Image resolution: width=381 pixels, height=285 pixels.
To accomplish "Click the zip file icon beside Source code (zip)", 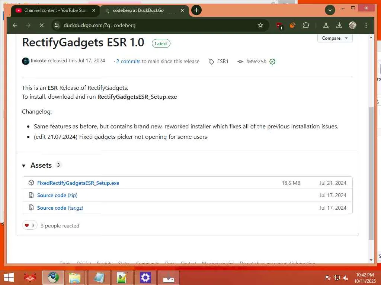I will click(x=31, y=195).
